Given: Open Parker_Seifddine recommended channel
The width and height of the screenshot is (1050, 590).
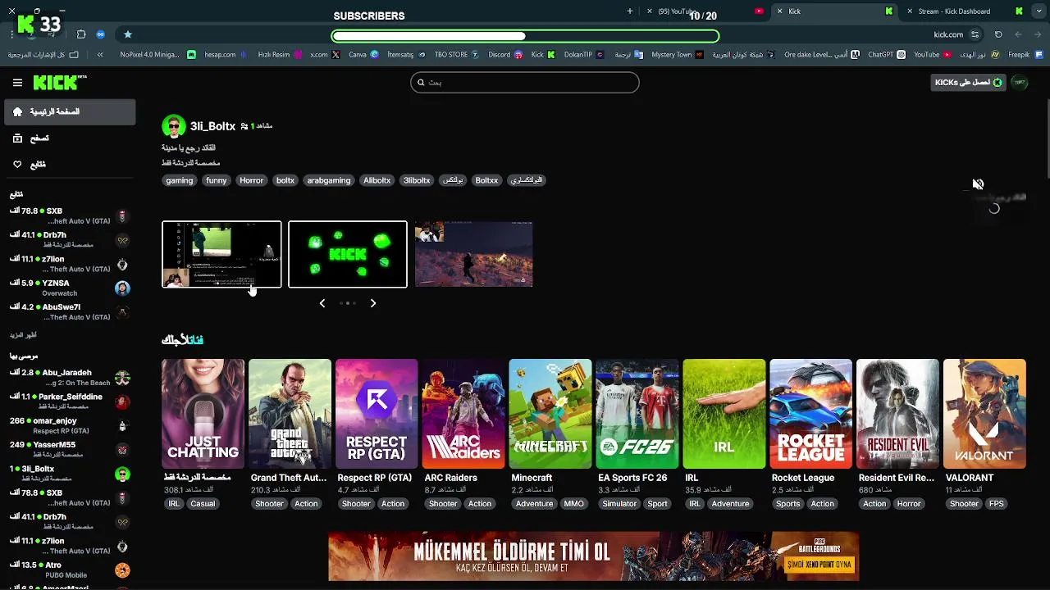Looking at the screenshot, I should pos(70,402).
